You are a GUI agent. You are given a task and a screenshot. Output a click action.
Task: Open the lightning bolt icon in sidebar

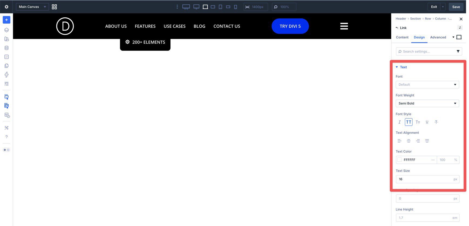[x=6, y=75]
